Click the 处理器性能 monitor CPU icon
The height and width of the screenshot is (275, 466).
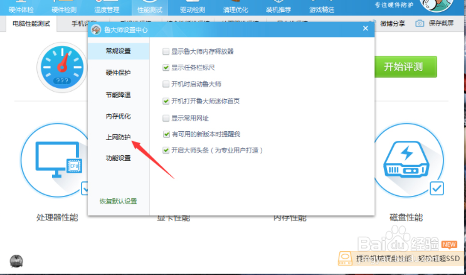(58, 160)
